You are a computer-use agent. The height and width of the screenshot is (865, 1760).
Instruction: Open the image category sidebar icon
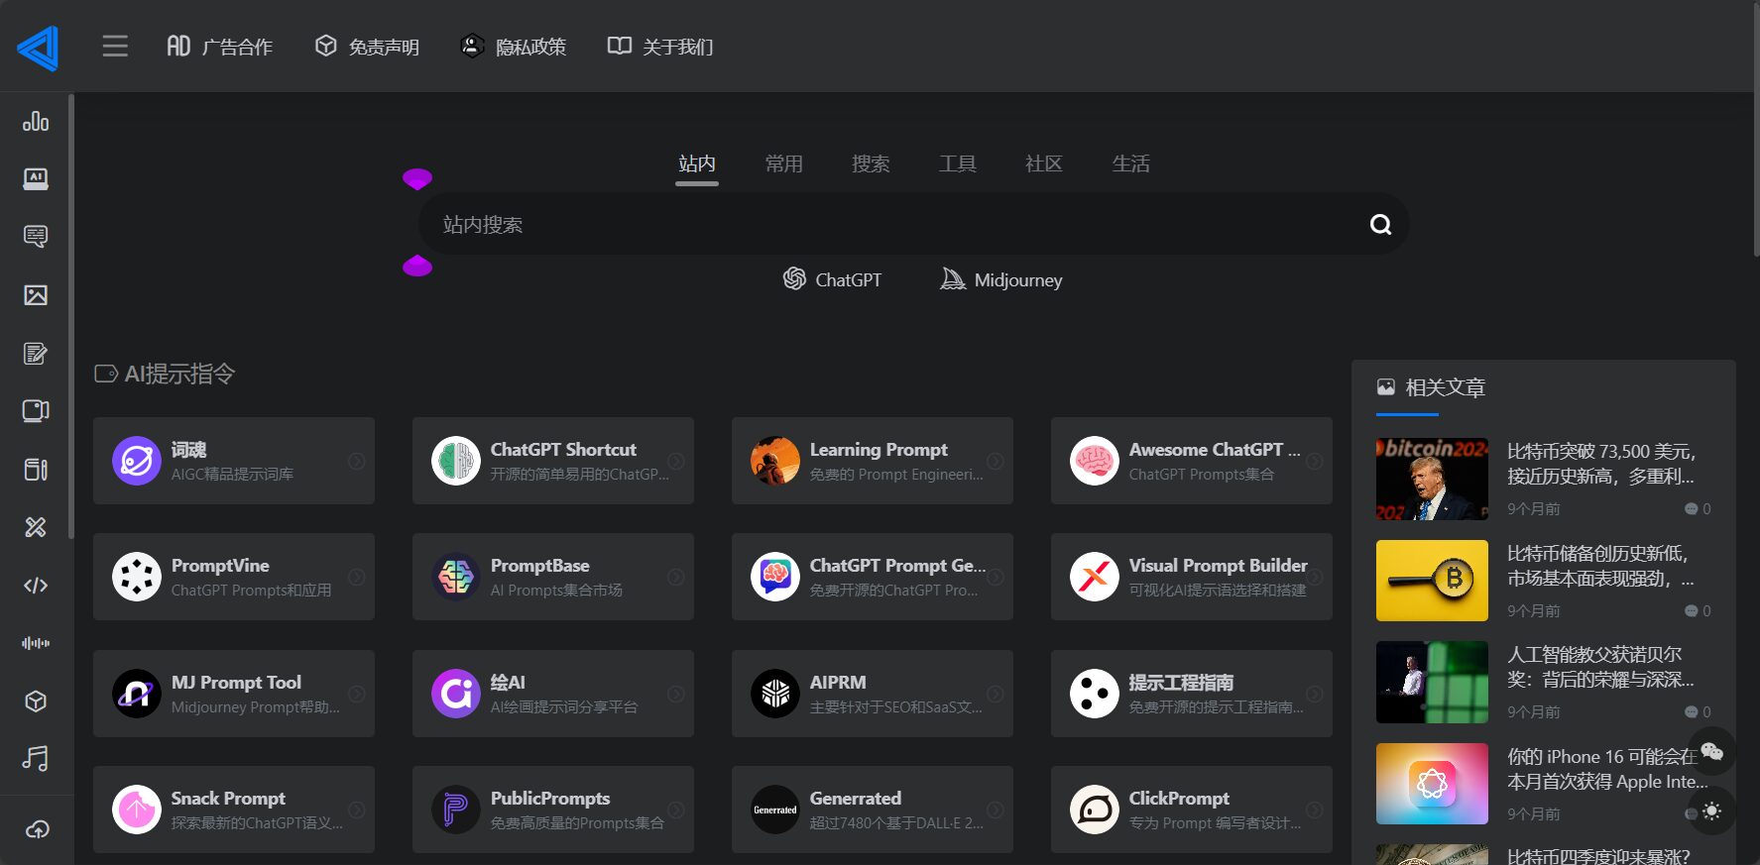point(36,294)
